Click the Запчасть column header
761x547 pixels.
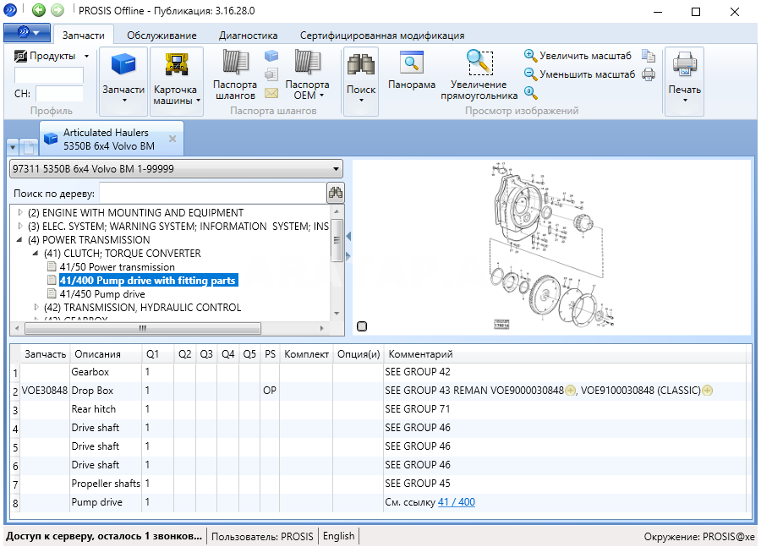click(45, 354)
